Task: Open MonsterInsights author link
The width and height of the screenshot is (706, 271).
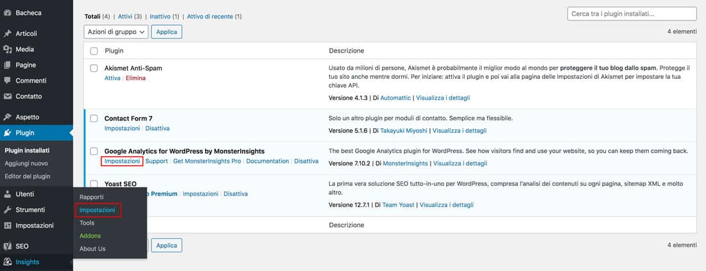Action: click(405, 163)
